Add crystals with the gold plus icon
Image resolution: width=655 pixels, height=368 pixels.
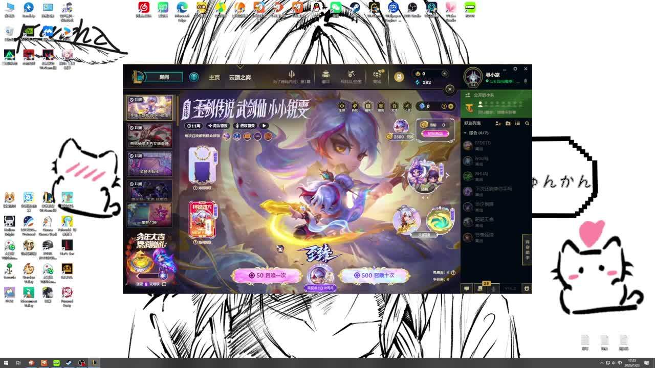[x=451, y=106]
